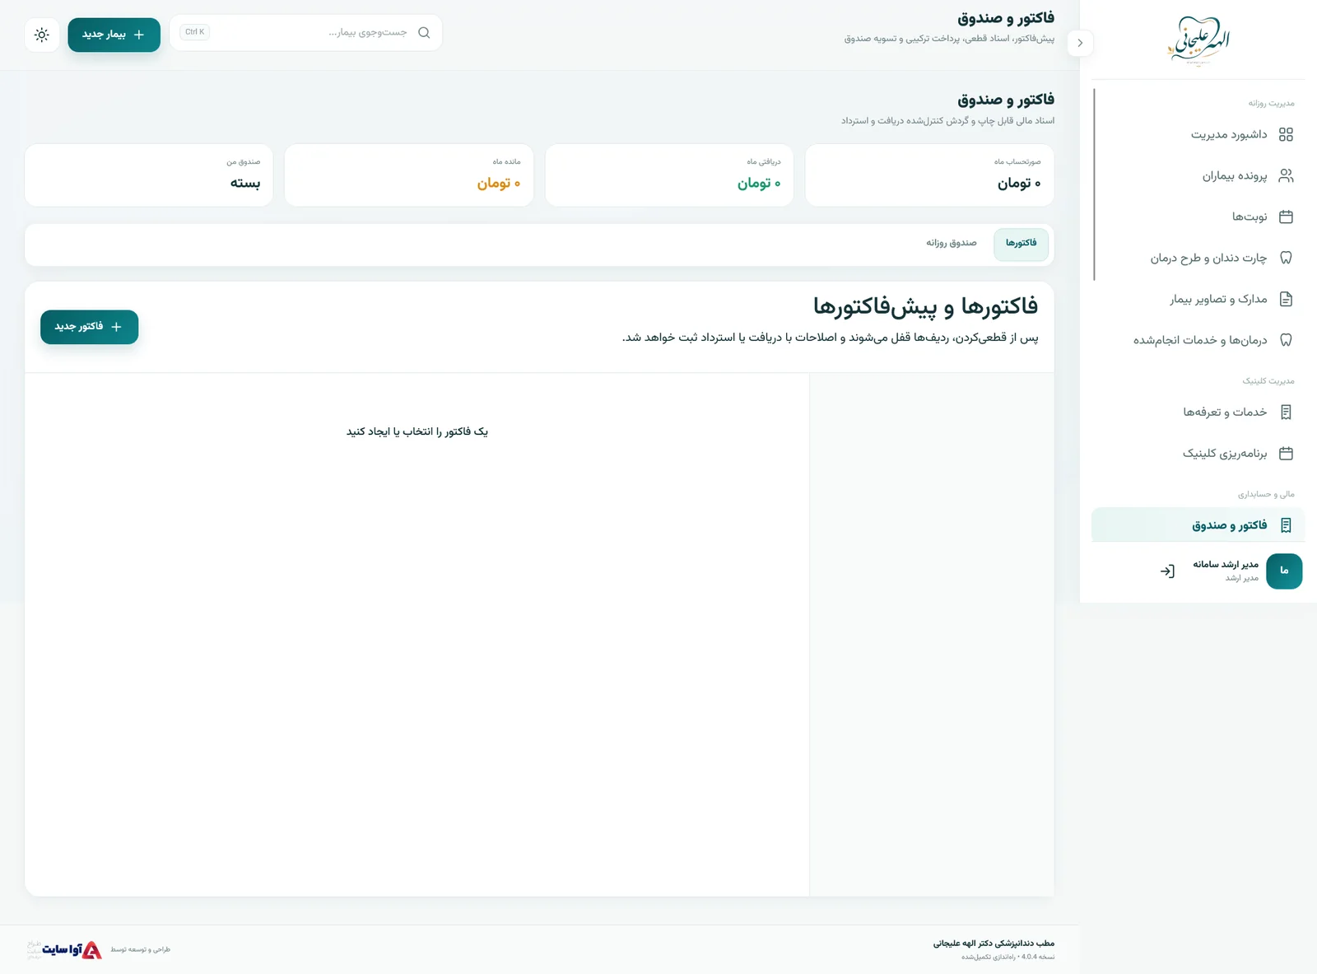
Task: Click the user avatar badge ما
Action: [1284, 571]
